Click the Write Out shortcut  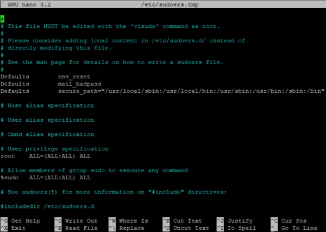click(80, 221)
